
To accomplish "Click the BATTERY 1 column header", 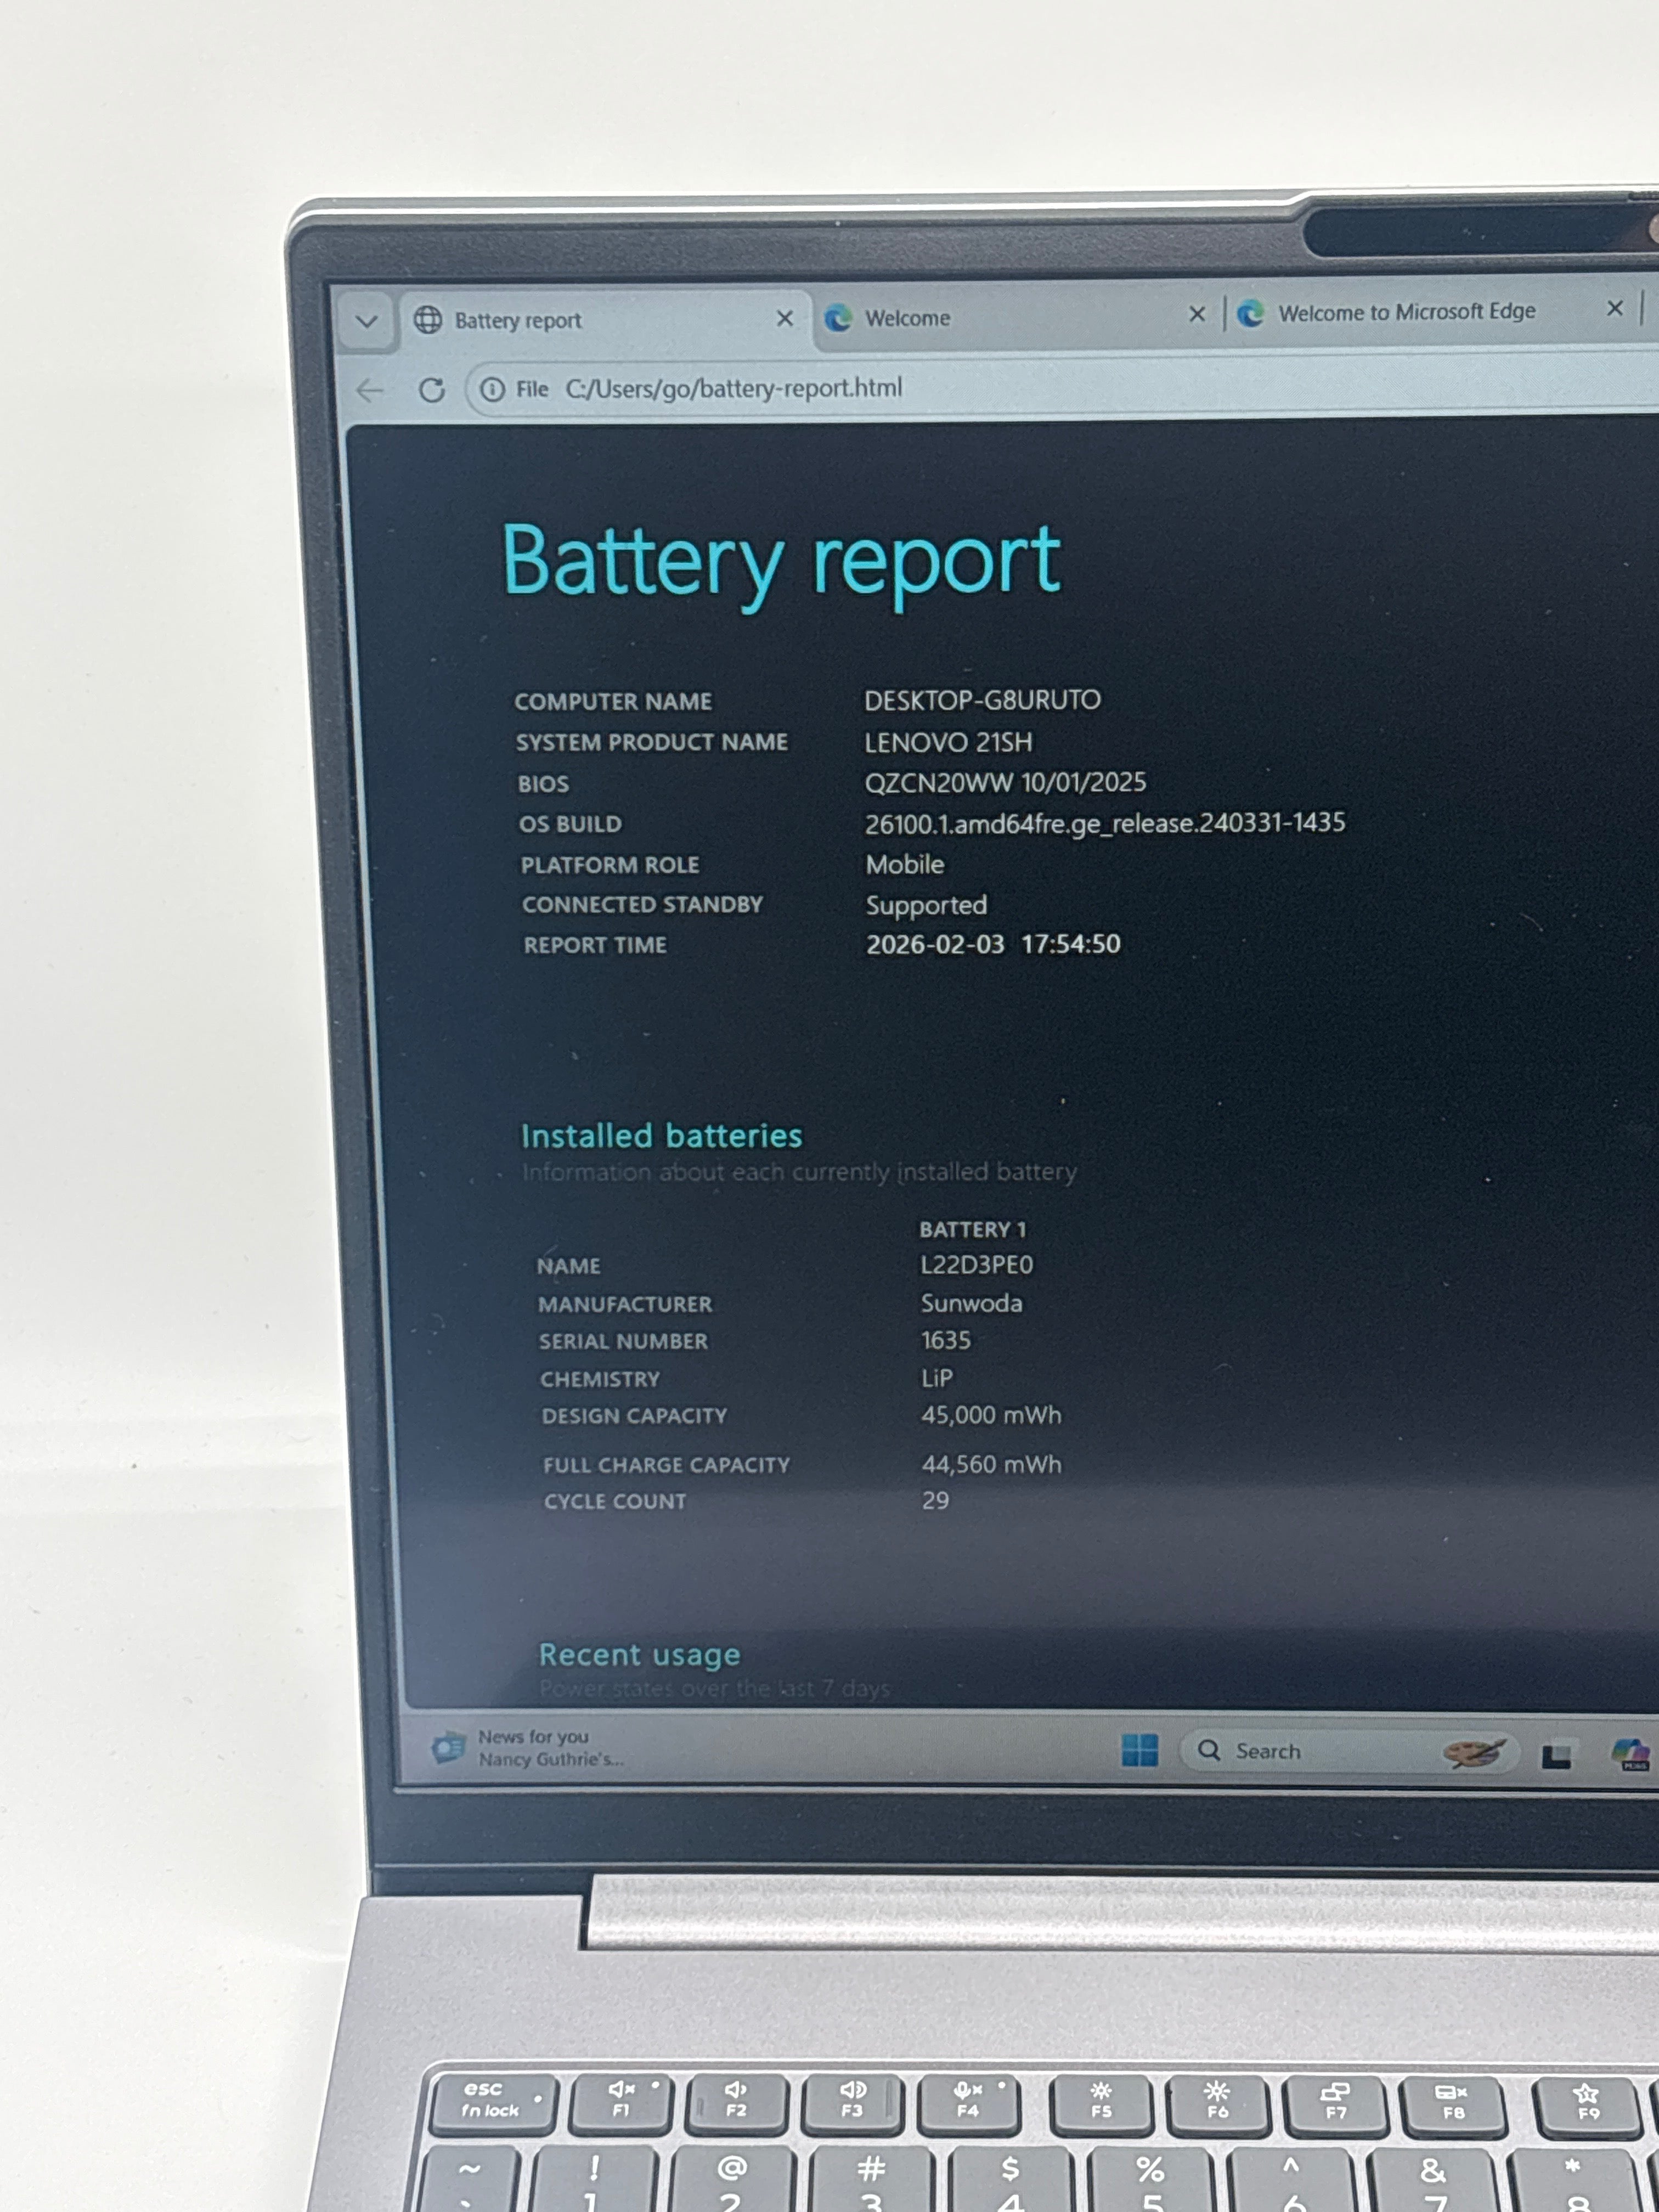I will tap(973, 1230).
